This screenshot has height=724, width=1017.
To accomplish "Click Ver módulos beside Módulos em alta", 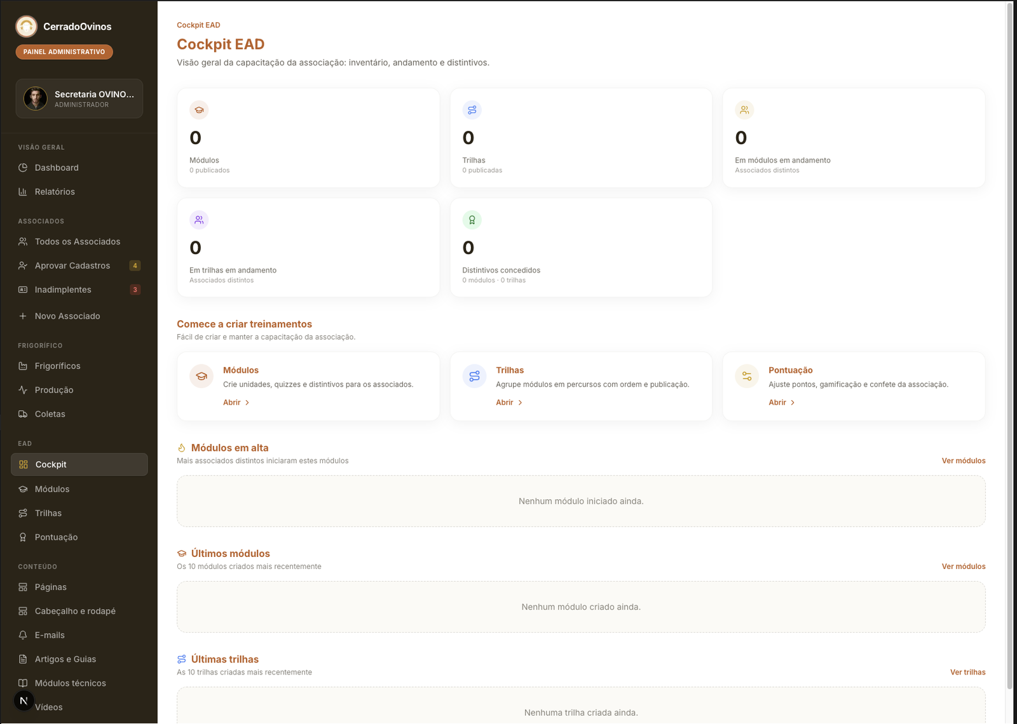I will (x=964, y=461).
